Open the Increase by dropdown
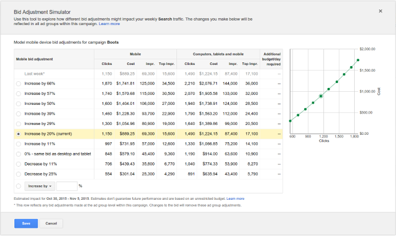The height and width of the screenshot is (236, 396). click(39, 186)
